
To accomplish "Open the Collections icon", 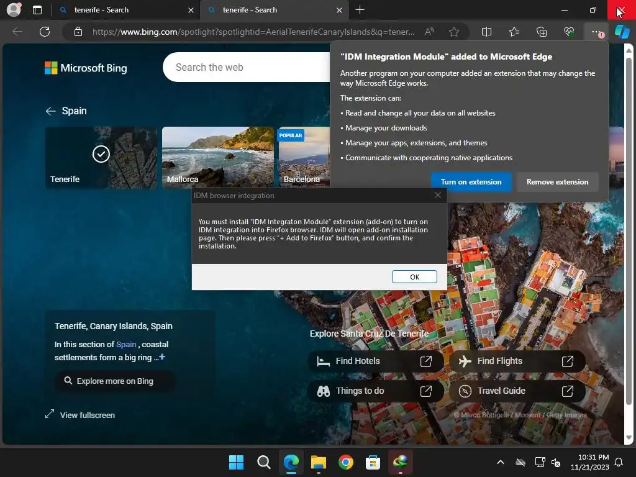I will click(542, 32).
